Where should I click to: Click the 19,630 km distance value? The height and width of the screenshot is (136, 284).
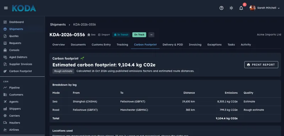tap(189, 102)
